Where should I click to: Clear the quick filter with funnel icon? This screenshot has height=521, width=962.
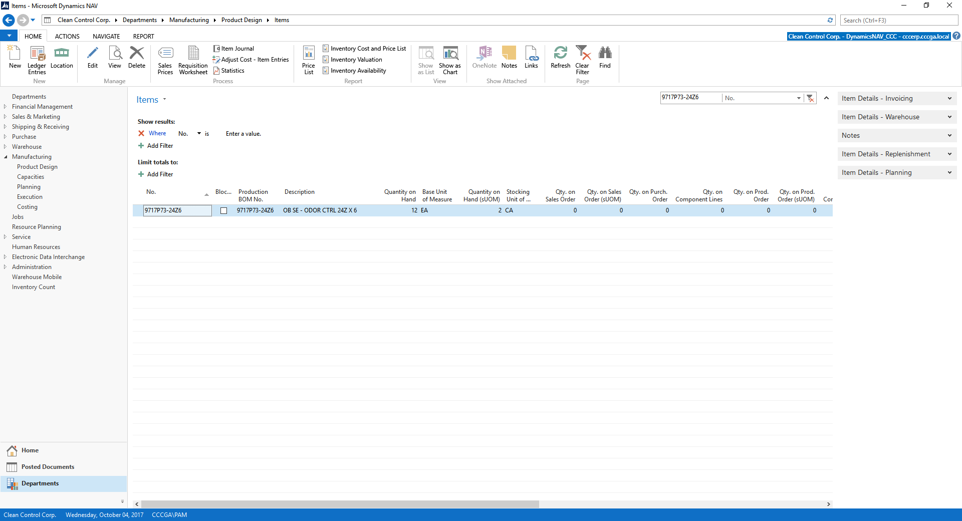click(x=810, y=98)
